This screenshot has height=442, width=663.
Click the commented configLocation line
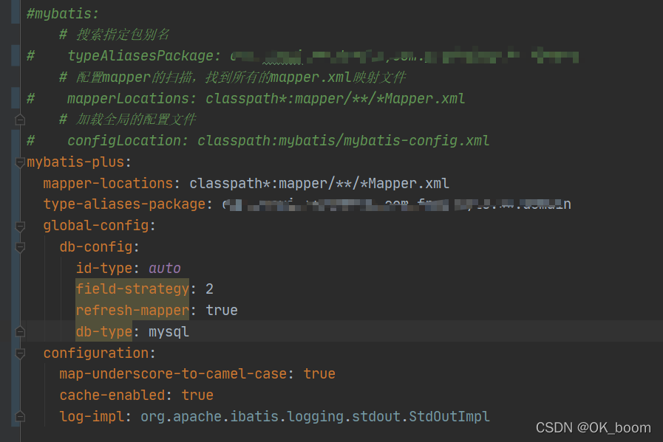click(x=278, y=140)
